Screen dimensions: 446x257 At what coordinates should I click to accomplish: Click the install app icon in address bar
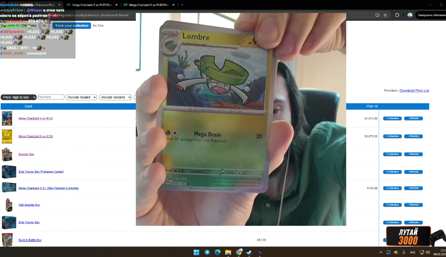(377, 15)
